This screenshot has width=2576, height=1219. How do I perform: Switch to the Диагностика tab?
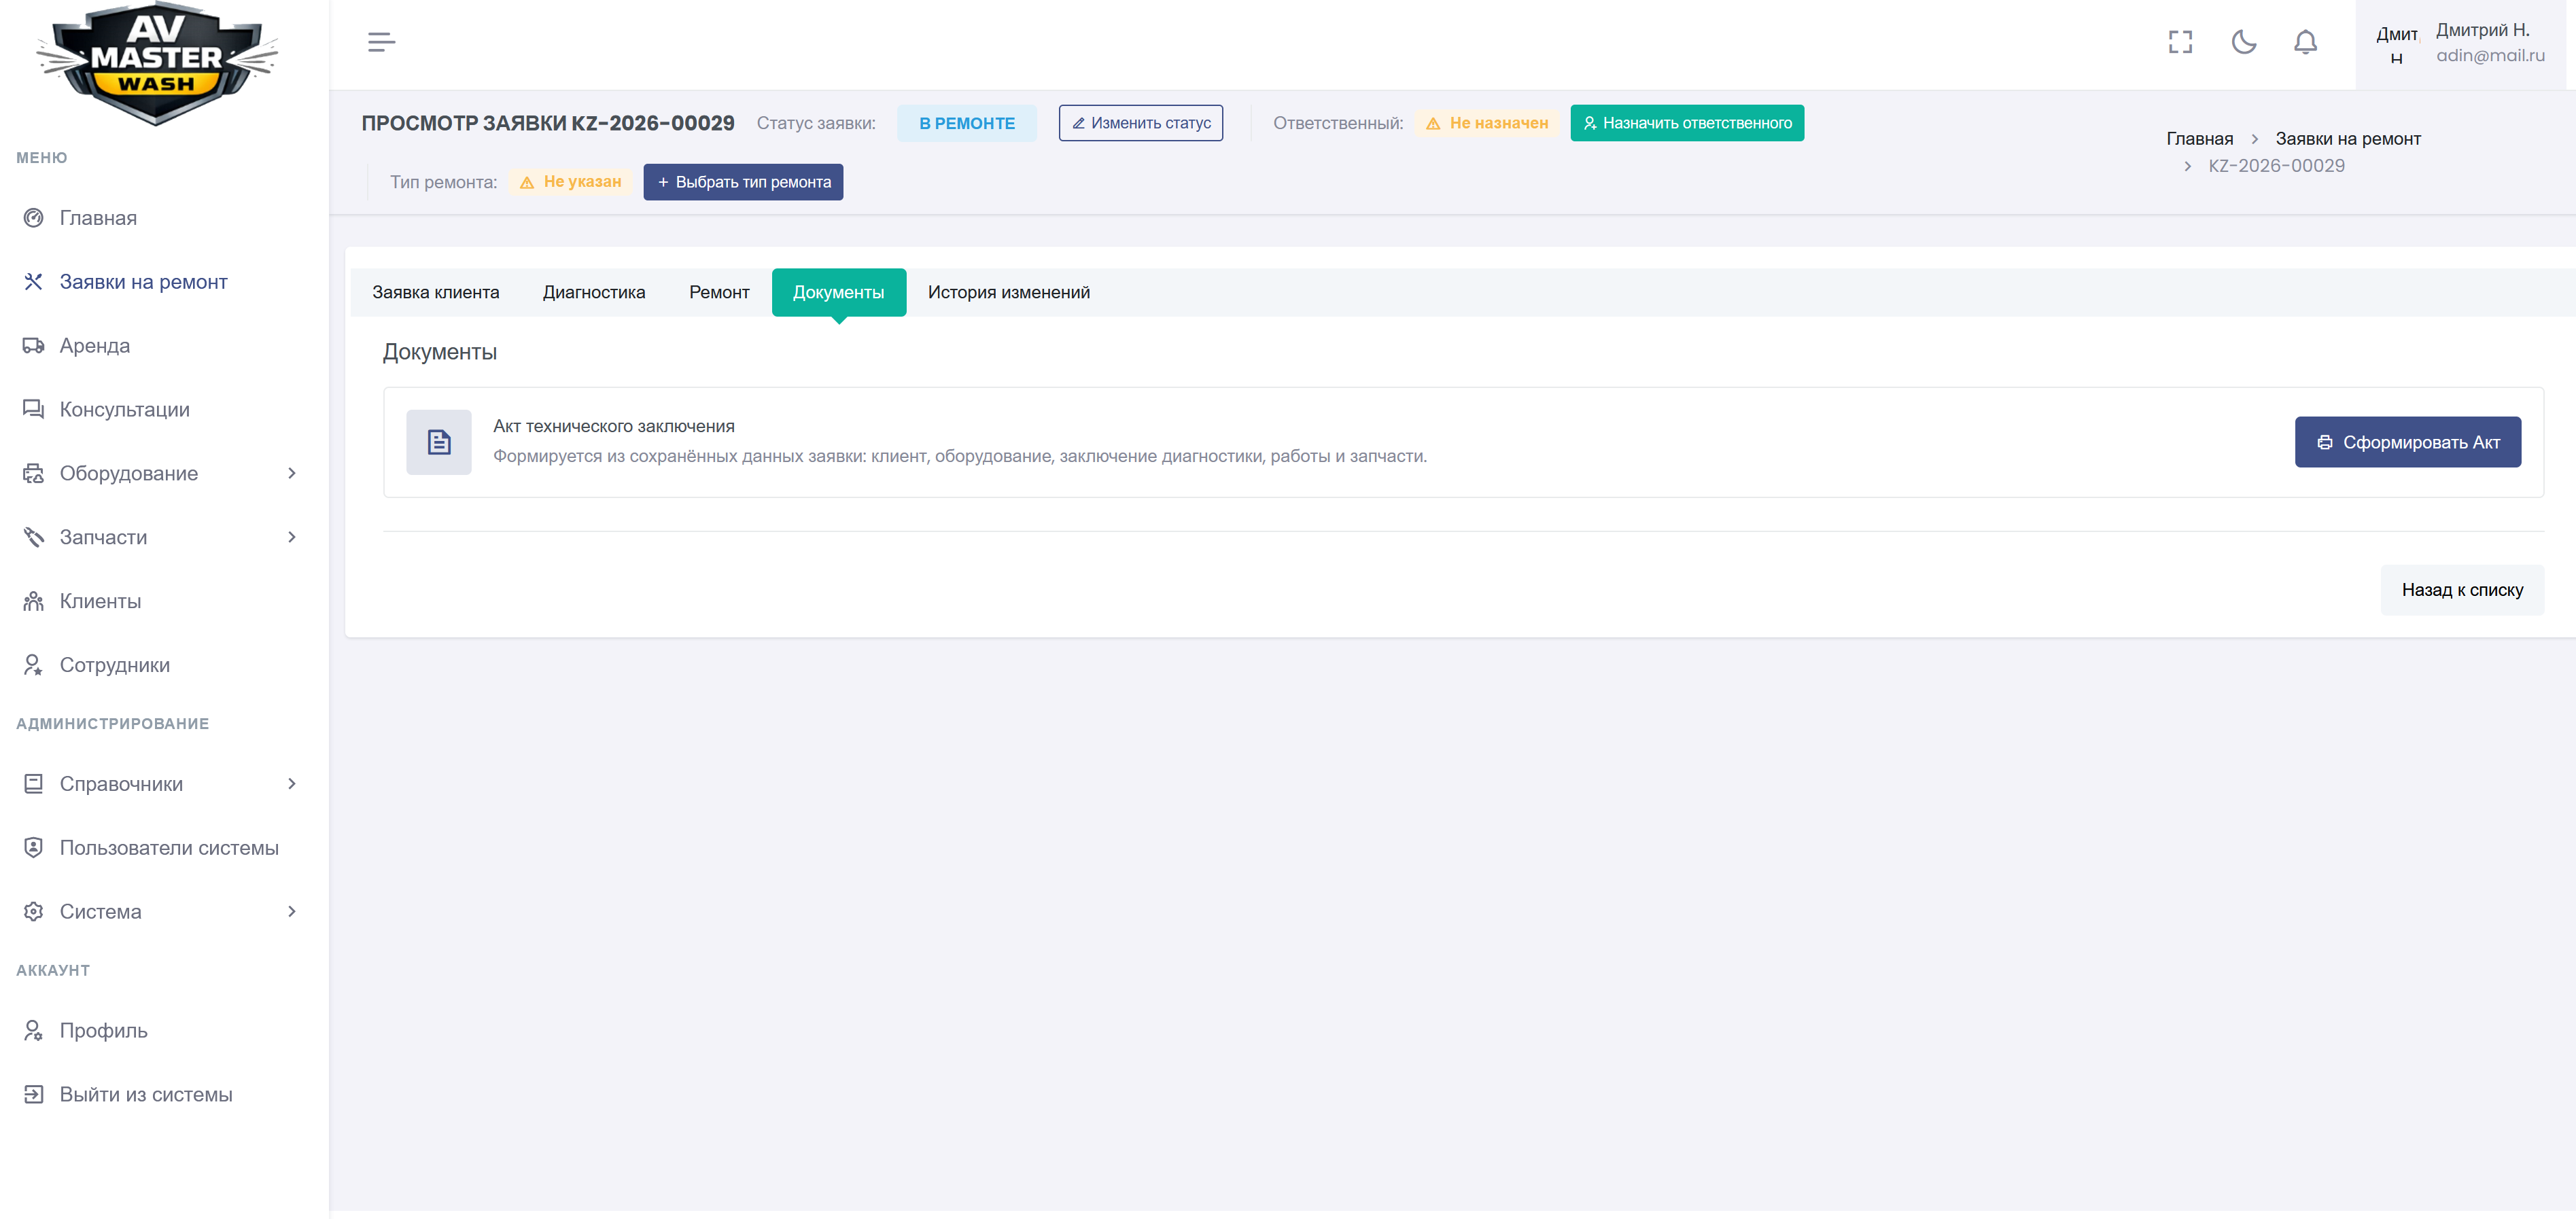click(594, 293)
